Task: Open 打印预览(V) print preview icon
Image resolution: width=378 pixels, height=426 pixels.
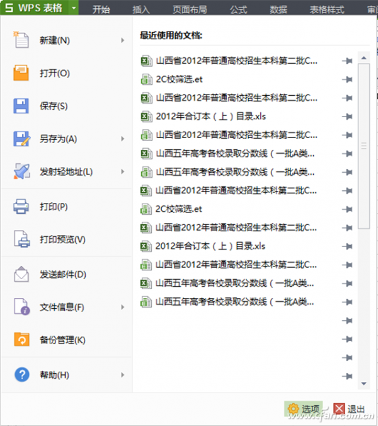Action: (x=21, y=239)
